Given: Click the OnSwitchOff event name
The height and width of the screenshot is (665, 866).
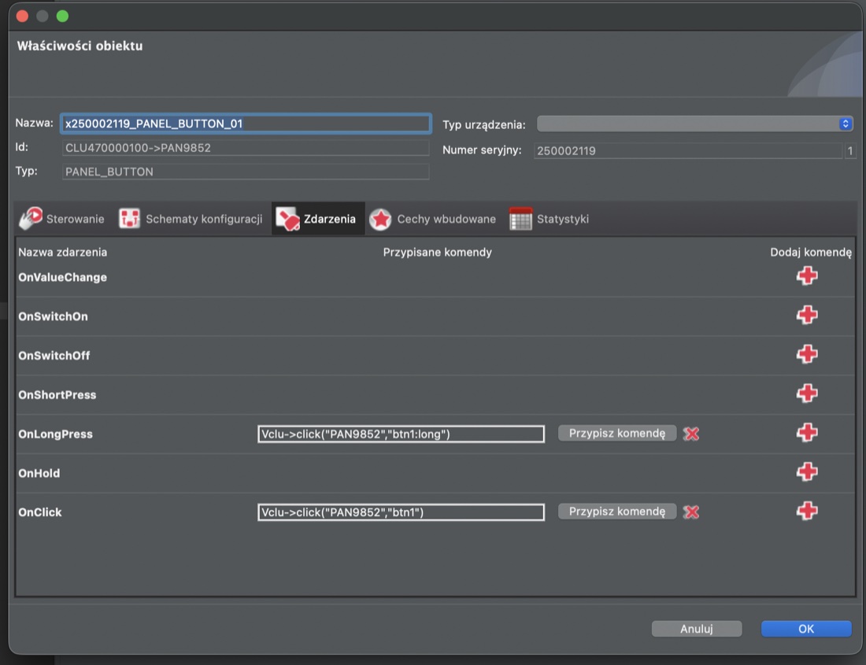Looking at the screenshot, I should point(54,356).
